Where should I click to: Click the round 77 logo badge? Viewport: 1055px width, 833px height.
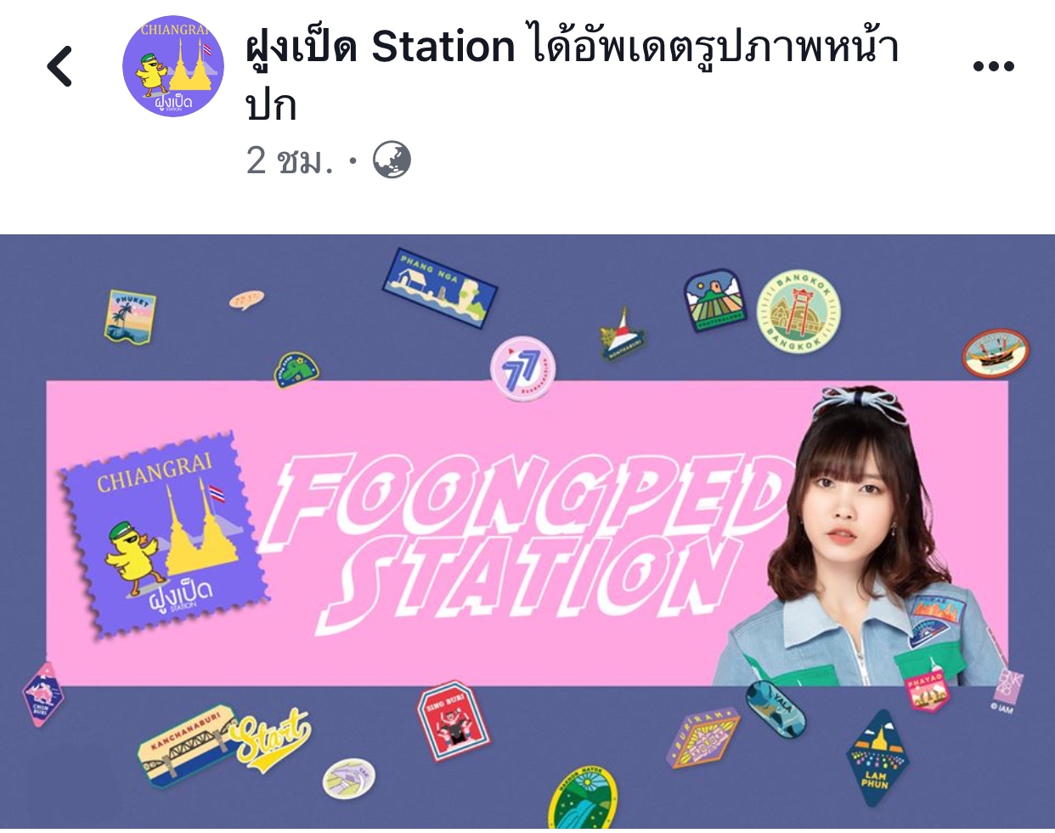(x=523, y=369)
